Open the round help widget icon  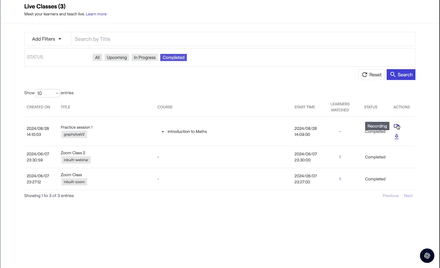tap(427, 256)
